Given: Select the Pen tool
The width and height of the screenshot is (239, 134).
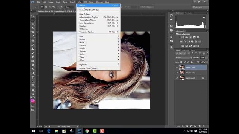Looking at the screenshot, I should click(33, 73).
